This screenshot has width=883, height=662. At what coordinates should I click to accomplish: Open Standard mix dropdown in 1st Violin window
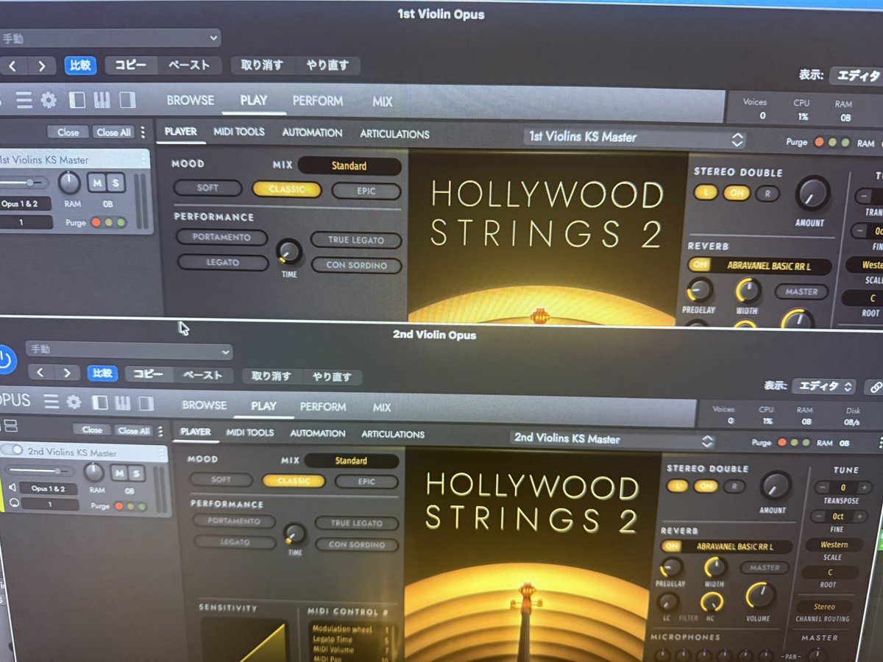350,165
